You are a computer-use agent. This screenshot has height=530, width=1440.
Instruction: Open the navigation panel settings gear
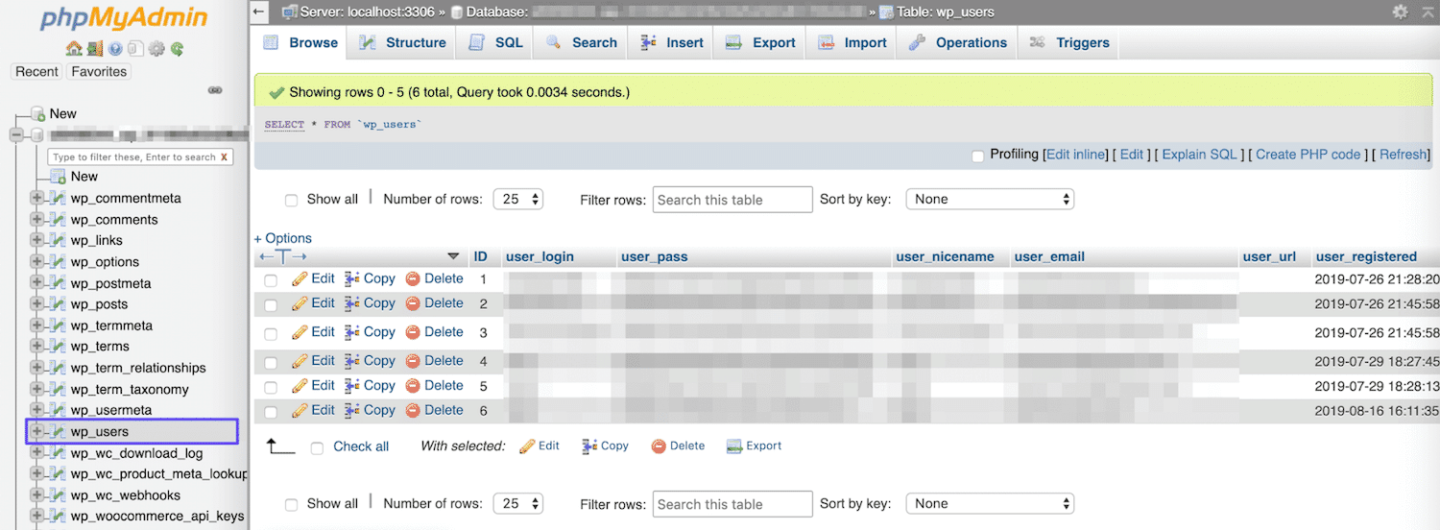click(x=156, y=49)
